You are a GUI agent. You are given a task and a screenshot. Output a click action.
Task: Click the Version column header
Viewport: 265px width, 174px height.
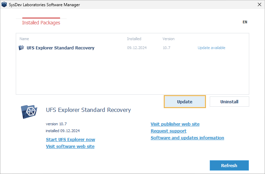click(168, 39)
